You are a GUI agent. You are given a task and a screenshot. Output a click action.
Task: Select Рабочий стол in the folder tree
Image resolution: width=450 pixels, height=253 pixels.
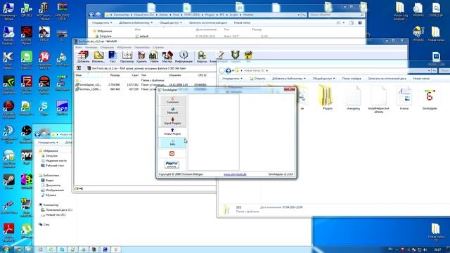tap(52, 166)
